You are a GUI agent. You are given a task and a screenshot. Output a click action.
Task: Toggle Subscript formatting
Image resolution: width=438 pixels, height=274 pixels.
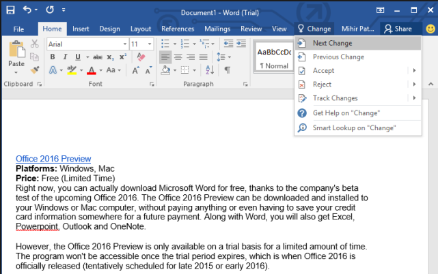click(110, 57)
